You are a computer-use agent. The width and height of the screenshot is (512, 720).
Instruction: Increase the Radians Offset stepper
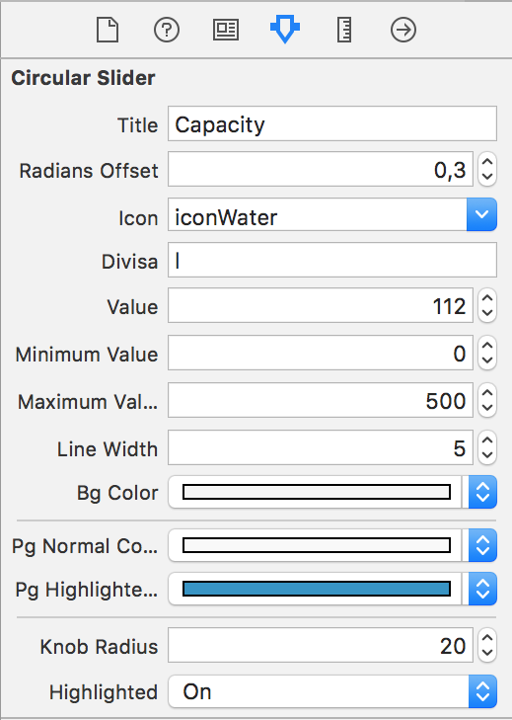click(487, 162)
